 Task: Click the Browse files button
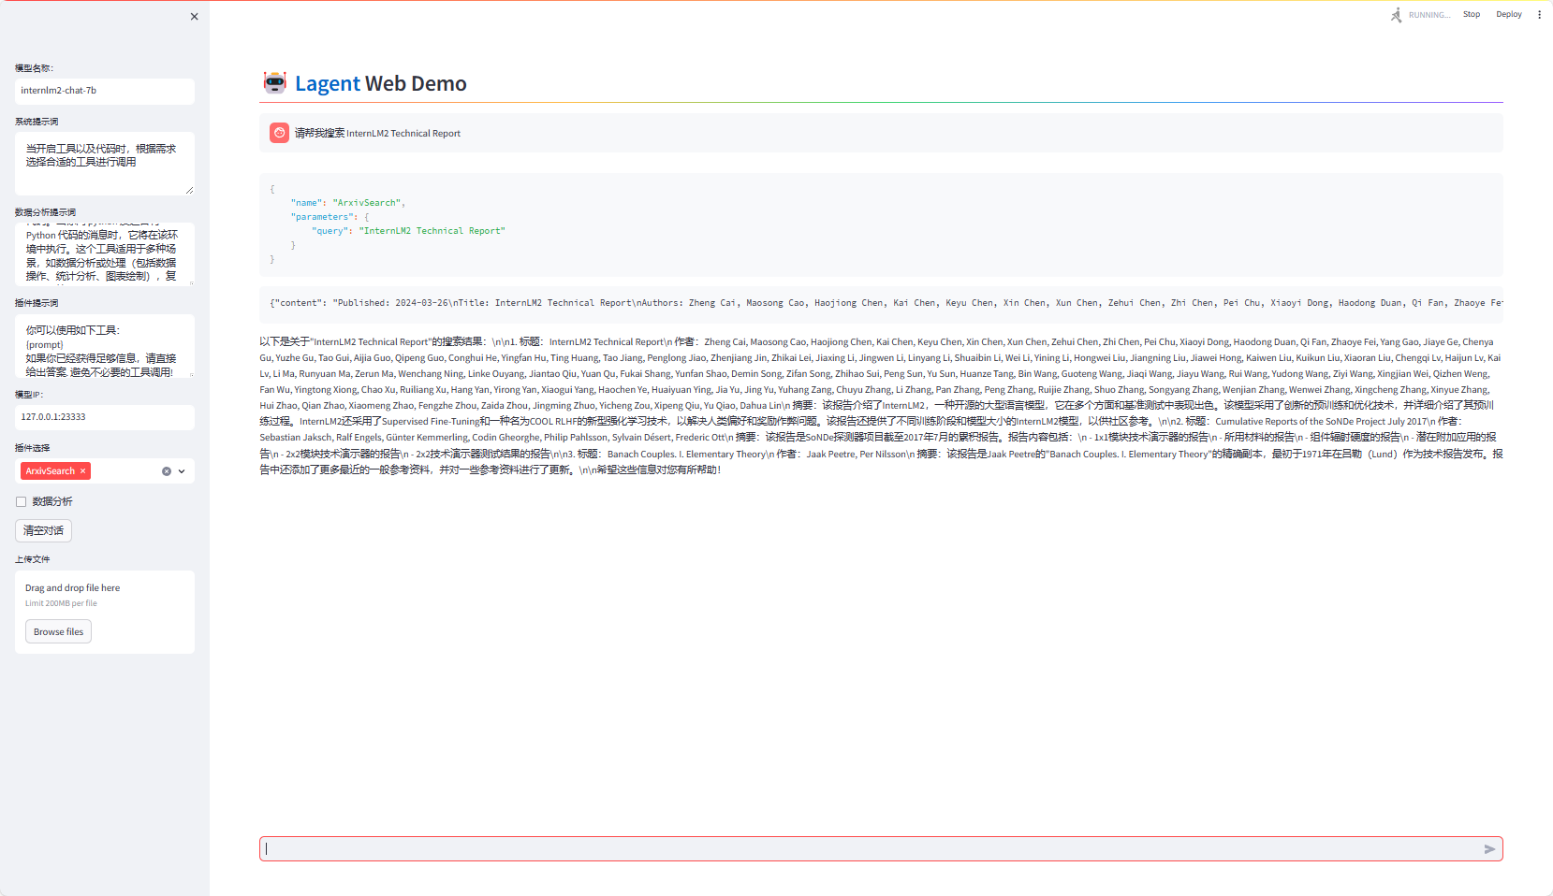click(58, 632)
